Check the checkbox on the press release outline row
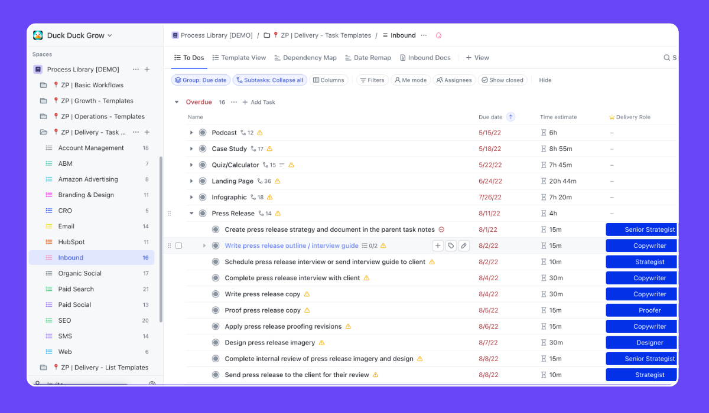This screenshot has width=709, height=413. click(x=178, y=245)
